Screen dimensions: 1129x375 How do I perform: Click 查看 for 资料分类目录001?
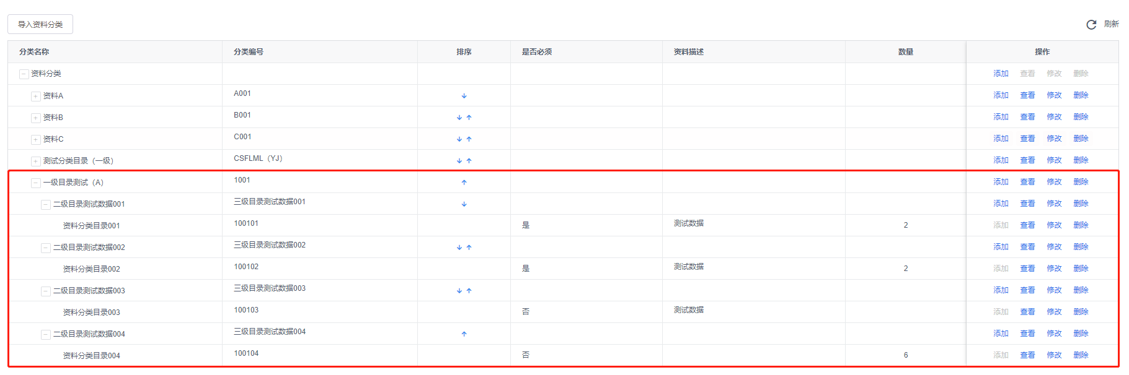coord(1027,225)
